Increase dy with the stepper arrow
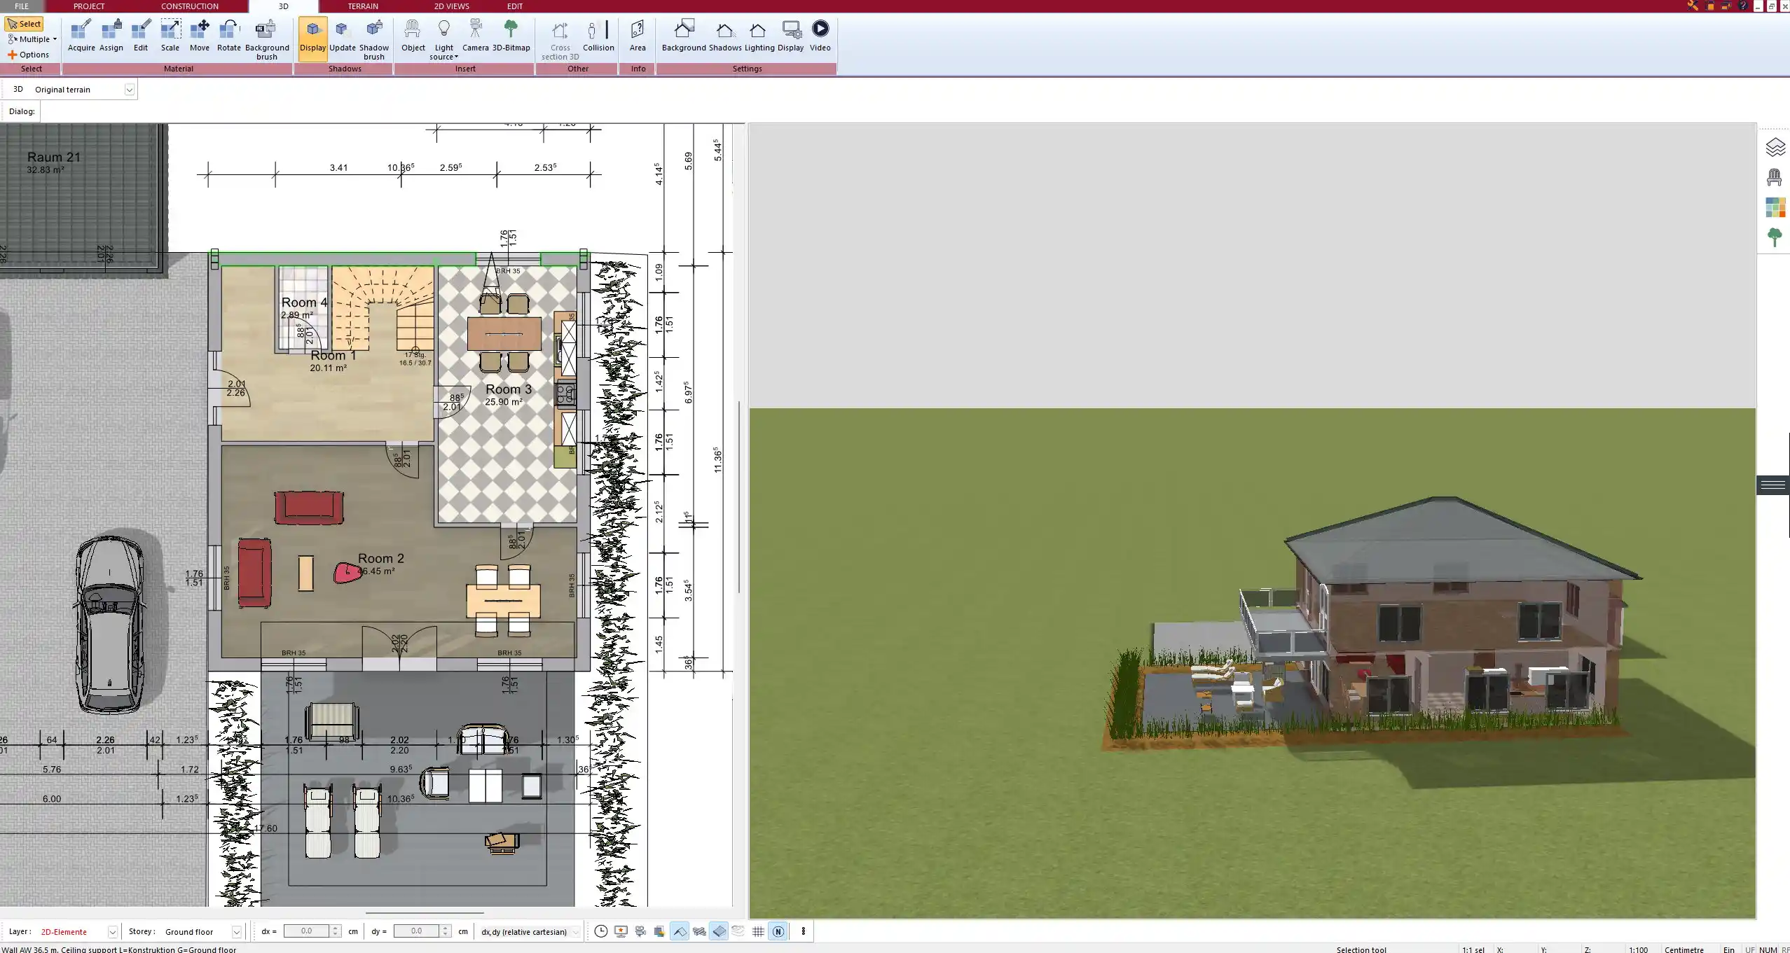 [446, 928]
